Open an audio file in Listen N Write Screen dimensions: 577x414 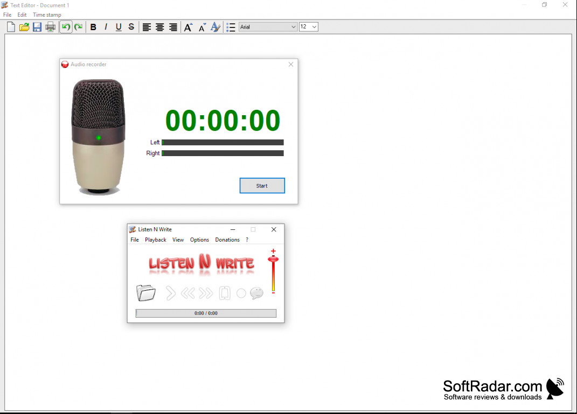pos(145,293)
